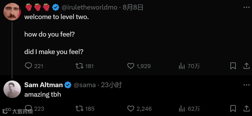This screenshot has width=252, height=116.
Task: Bookmark the "welcome to level two" tweet
Action: pyautogui.click(x=233, y=66)
